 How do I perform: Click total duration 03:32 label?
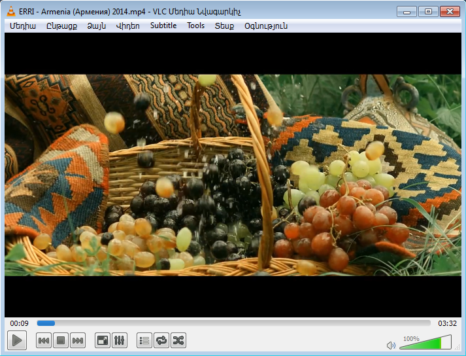tap(447, 323)
